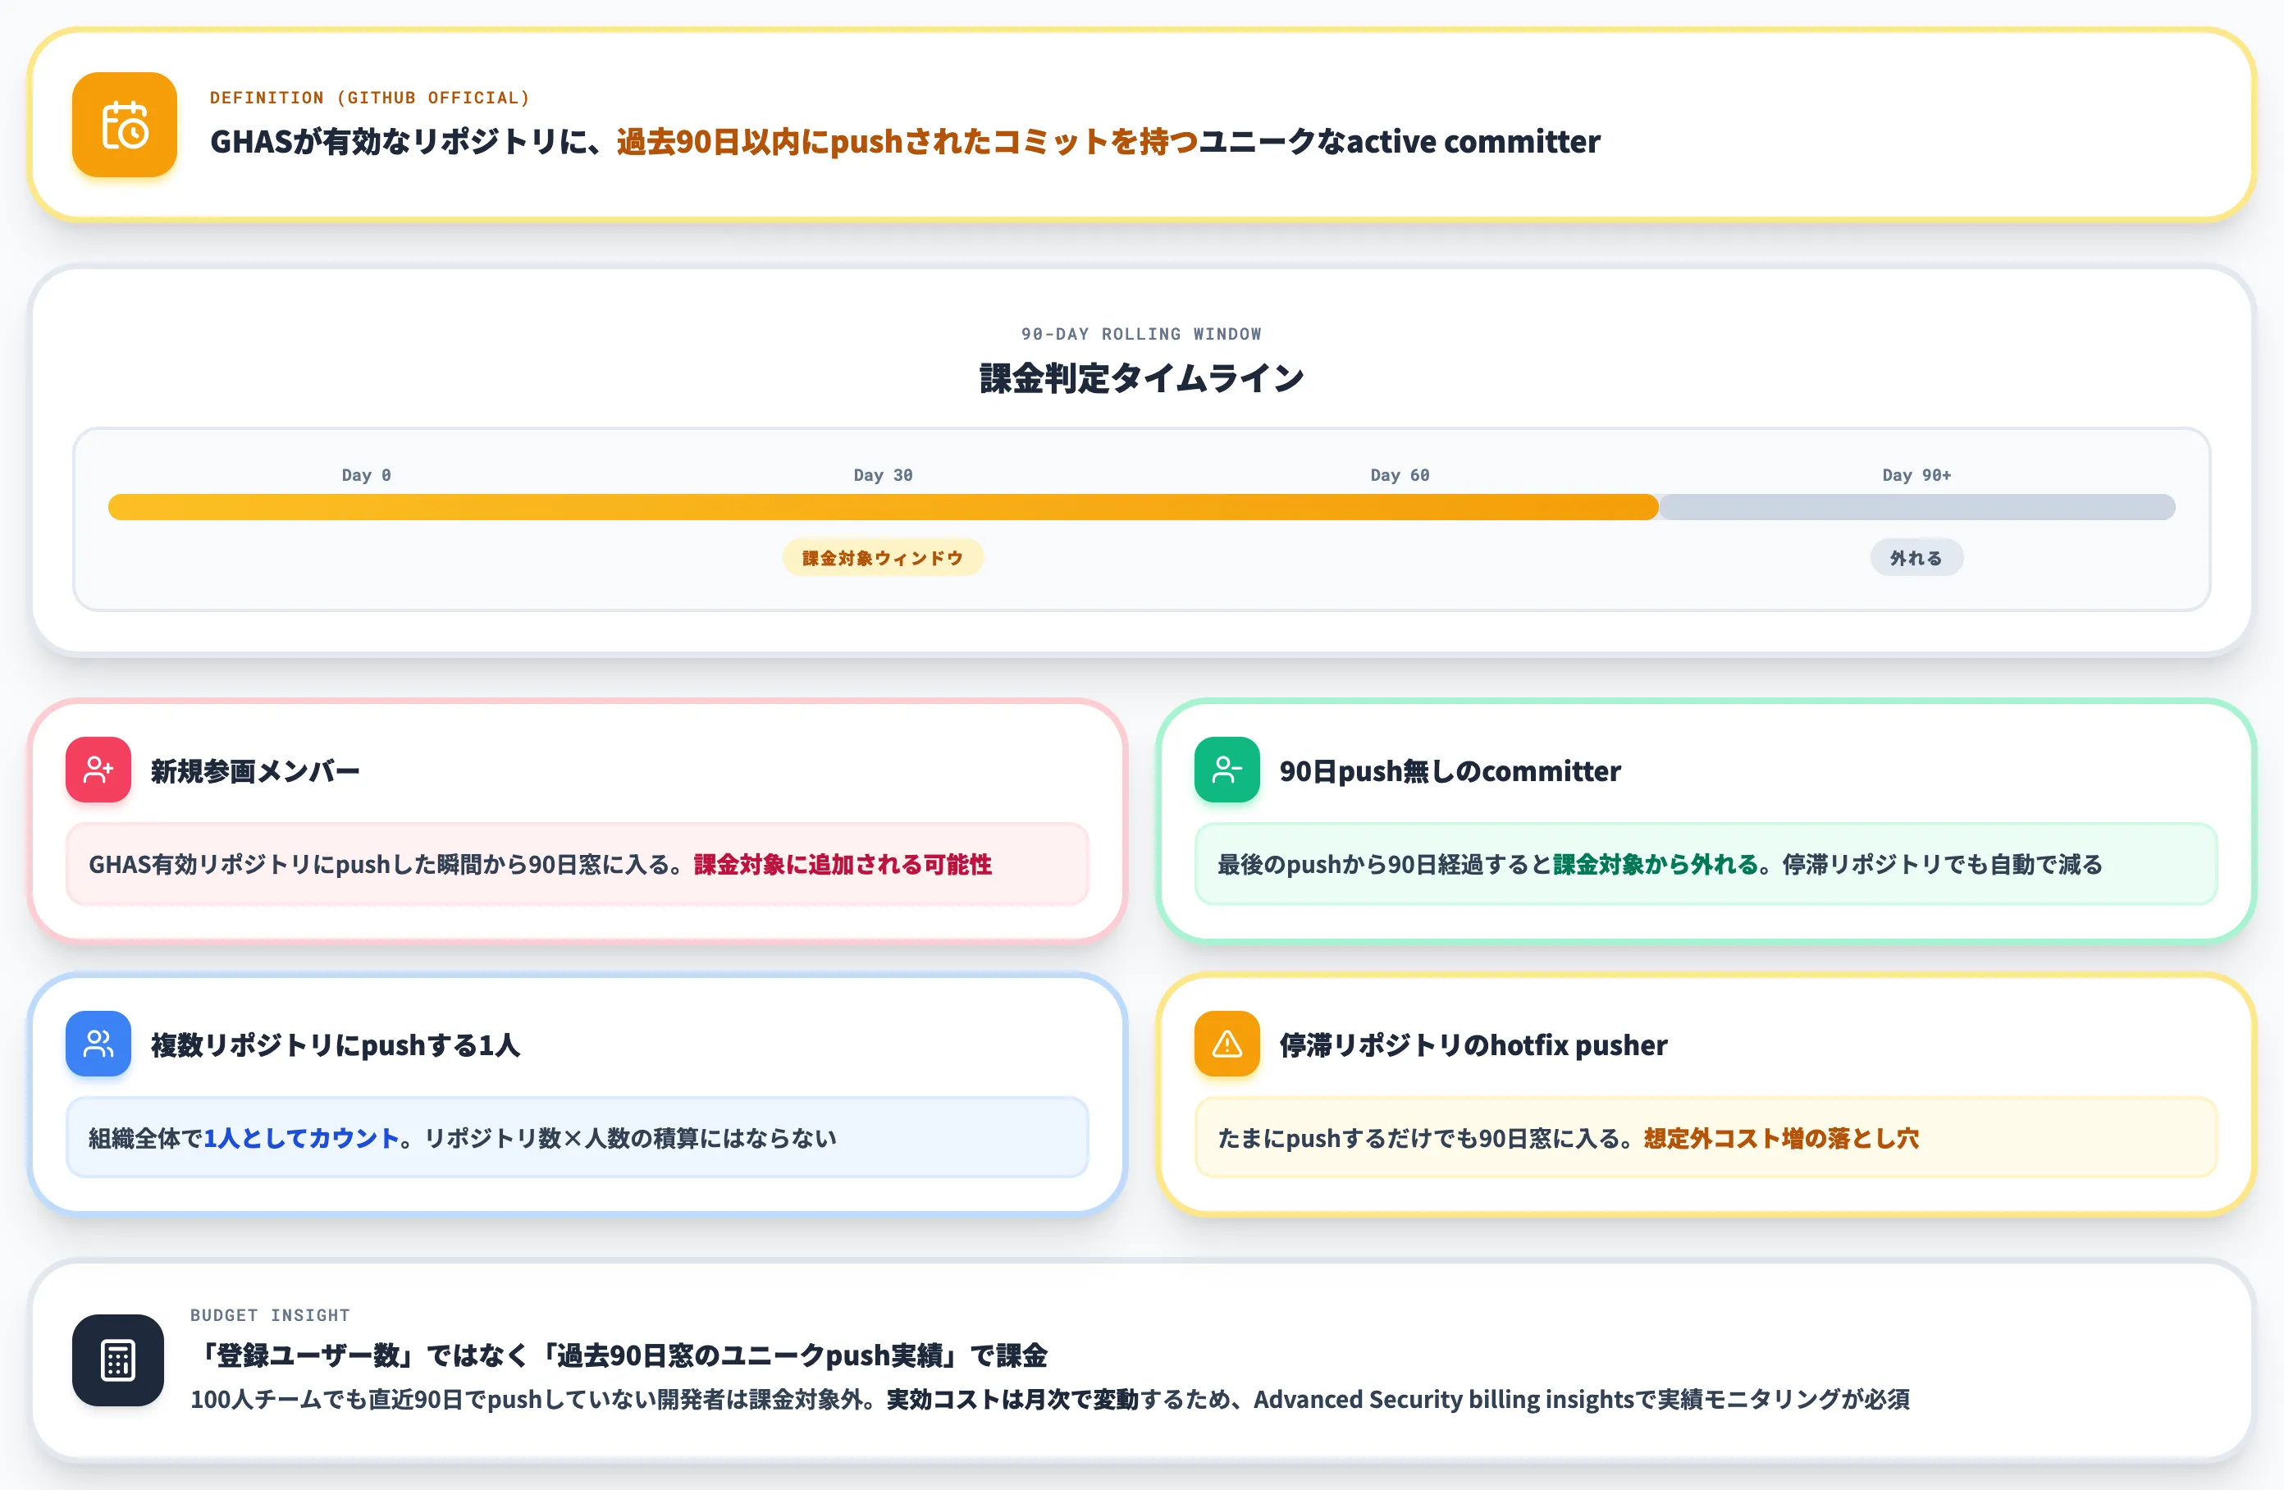Click the Day 60 timeline marker label
Screen dimensions: 2284x1490
pyautogui.click(x=1399, y=475)
